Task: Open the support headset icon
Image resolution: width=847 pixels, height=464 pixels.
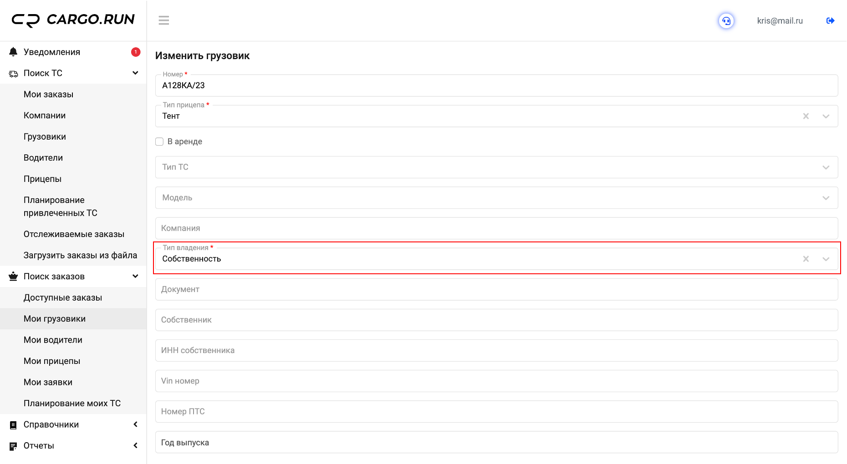Action: 726,21
